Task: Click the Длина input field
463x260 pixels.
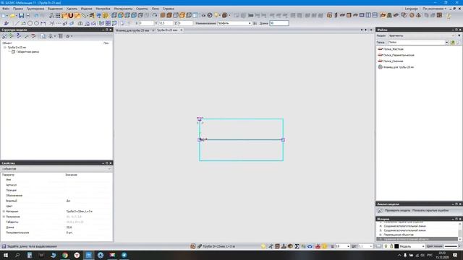Action: 279,23
